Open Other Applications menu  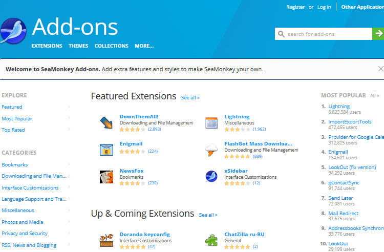click(x=362, y=7)
